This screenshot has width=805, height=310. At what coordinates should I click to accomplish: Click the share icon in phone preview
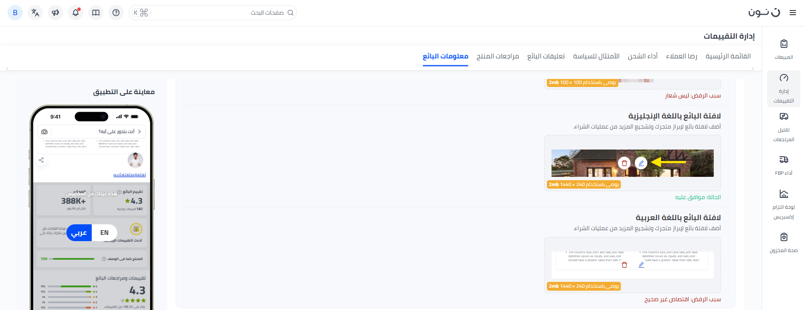[x=41, y=160]
